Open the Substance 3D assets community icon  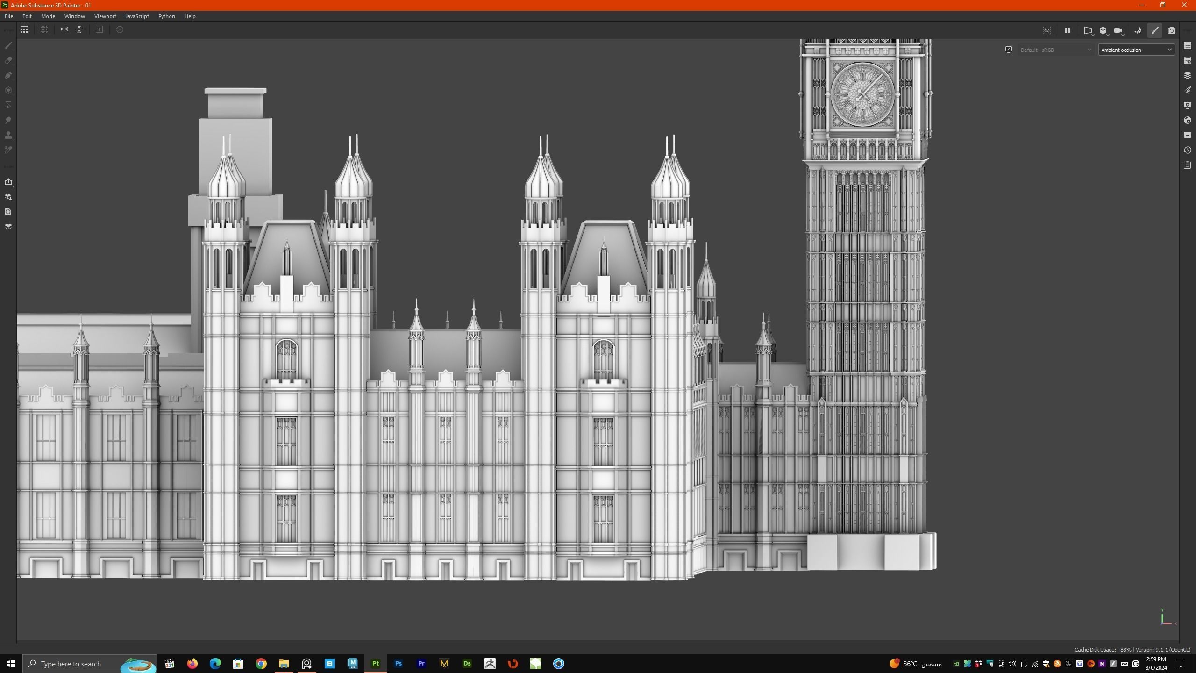8,197
